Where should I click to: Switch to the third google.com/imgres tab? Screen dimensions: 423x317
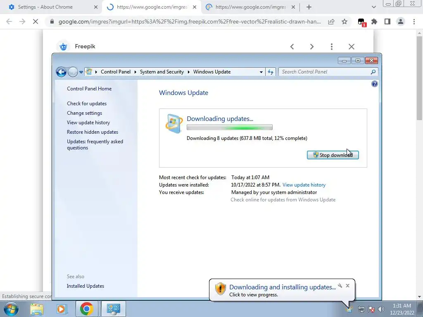251,7
